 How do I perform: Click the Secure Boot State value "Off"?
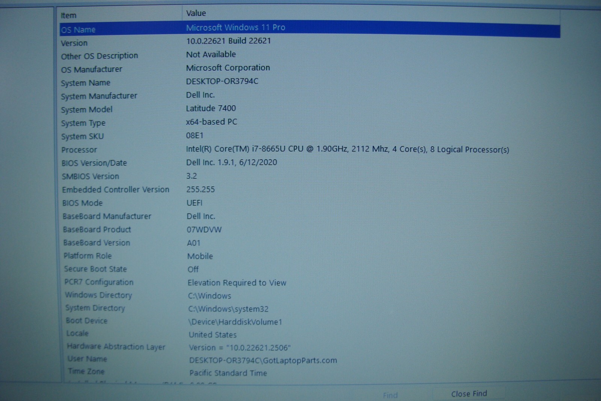click(x=193, y=269)
